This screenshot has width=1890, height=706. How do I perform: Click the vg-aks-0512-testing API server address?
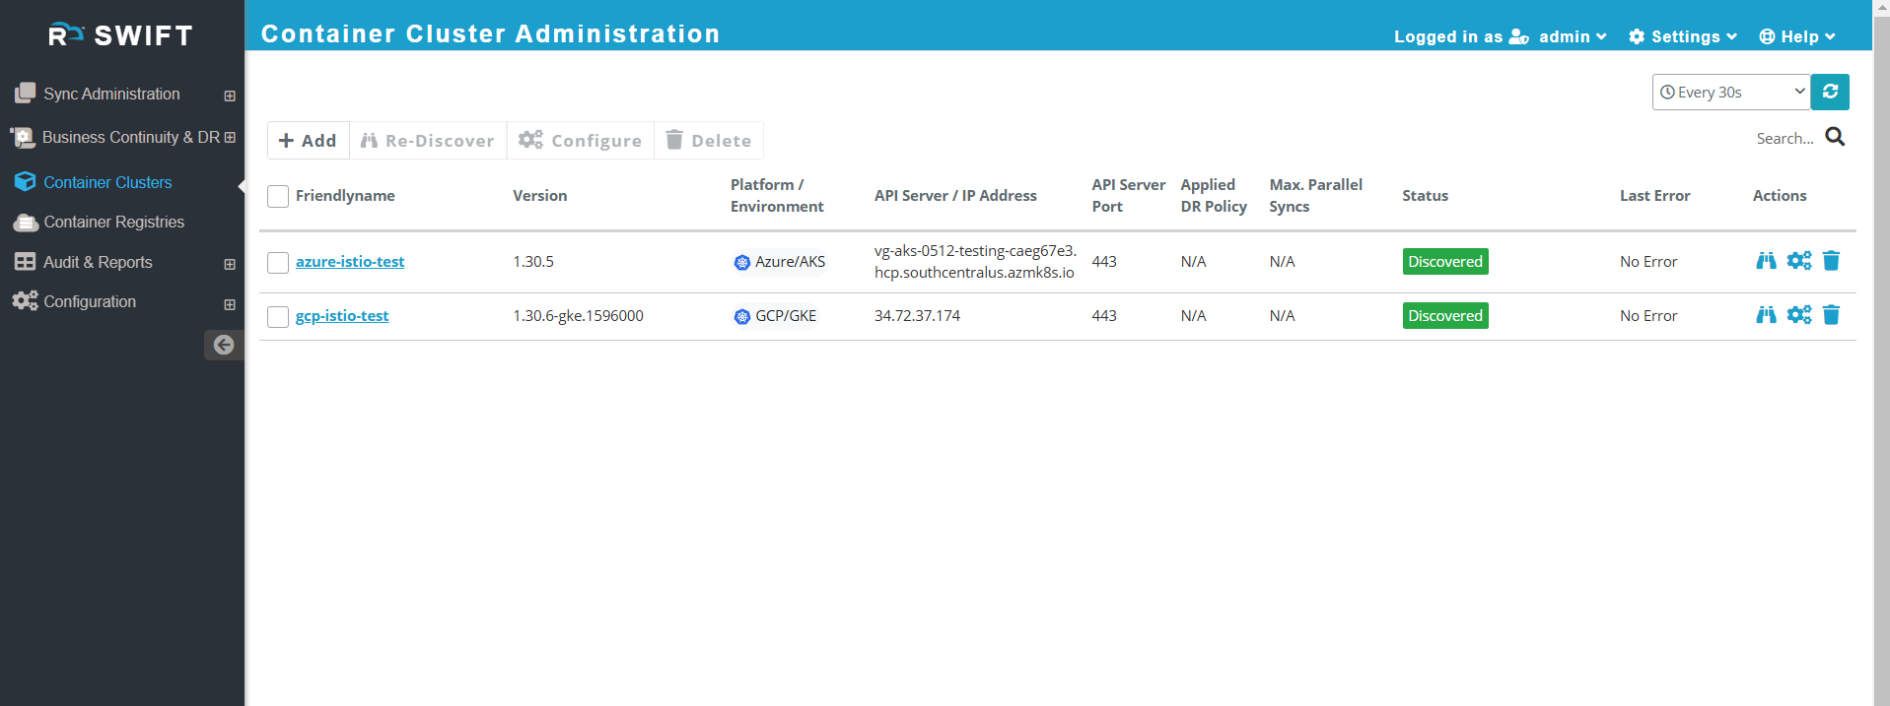tap(975, 261)
